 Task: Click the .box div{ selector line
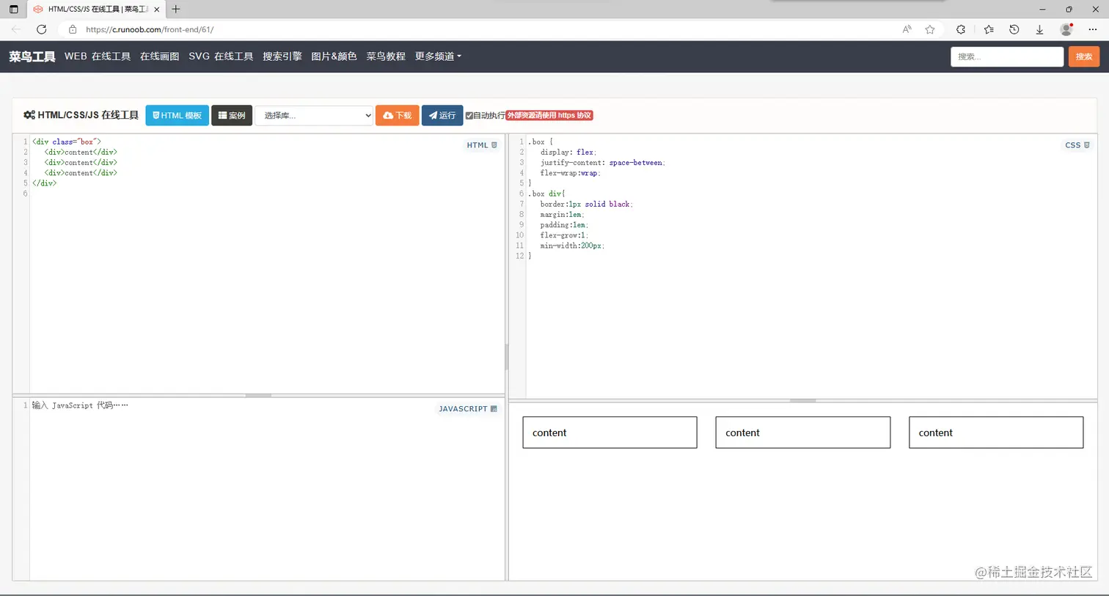[x=546, y=194]
